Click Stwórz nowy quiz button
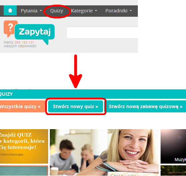The width and height of the screenshot is (186, 176). [x=76, y=106]
